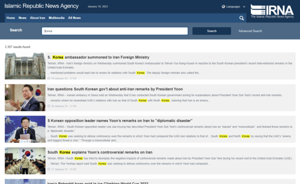
Task: Open the Iran's Beheshti bags gold headline
Action: pyautogui.click(x=98, y=182)
